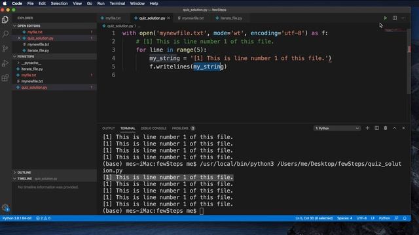The height and width of the screenshot is (235, 419).
Task: Show the Debug Console panel tab
Action: point(153,129)
